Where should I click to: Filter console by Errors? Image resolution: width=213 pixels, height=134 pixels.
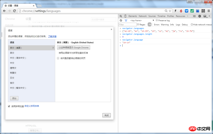(157, 25)
